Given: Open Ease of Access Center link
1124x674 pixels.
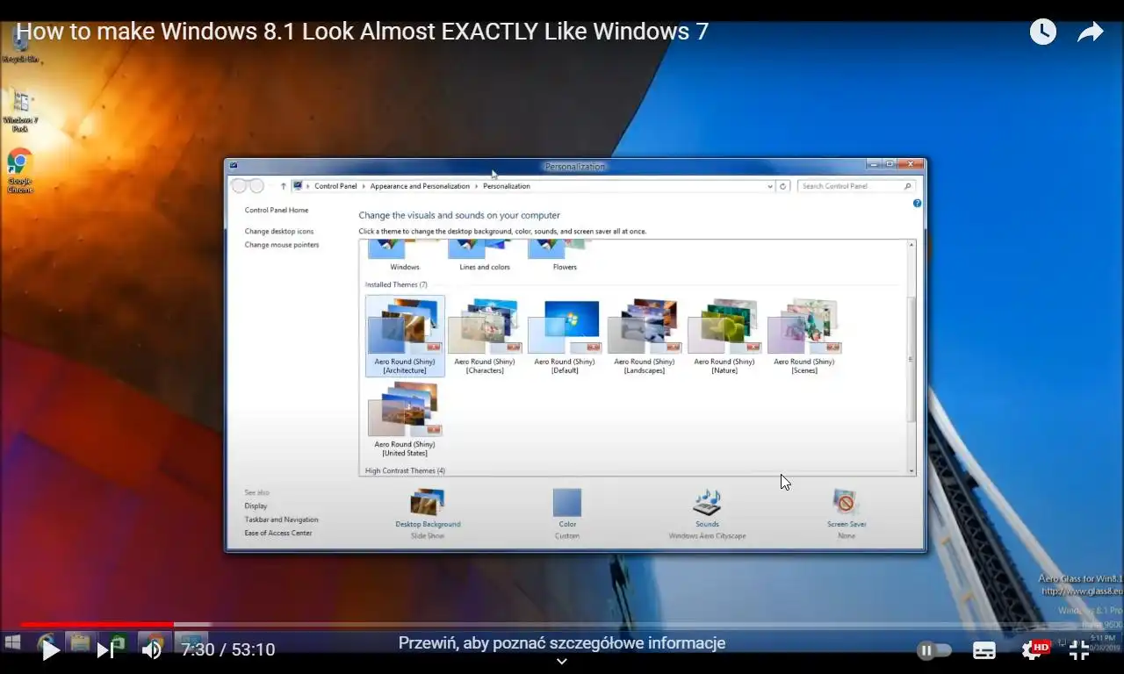Looking at the screenshot, I should pos(278,534).
